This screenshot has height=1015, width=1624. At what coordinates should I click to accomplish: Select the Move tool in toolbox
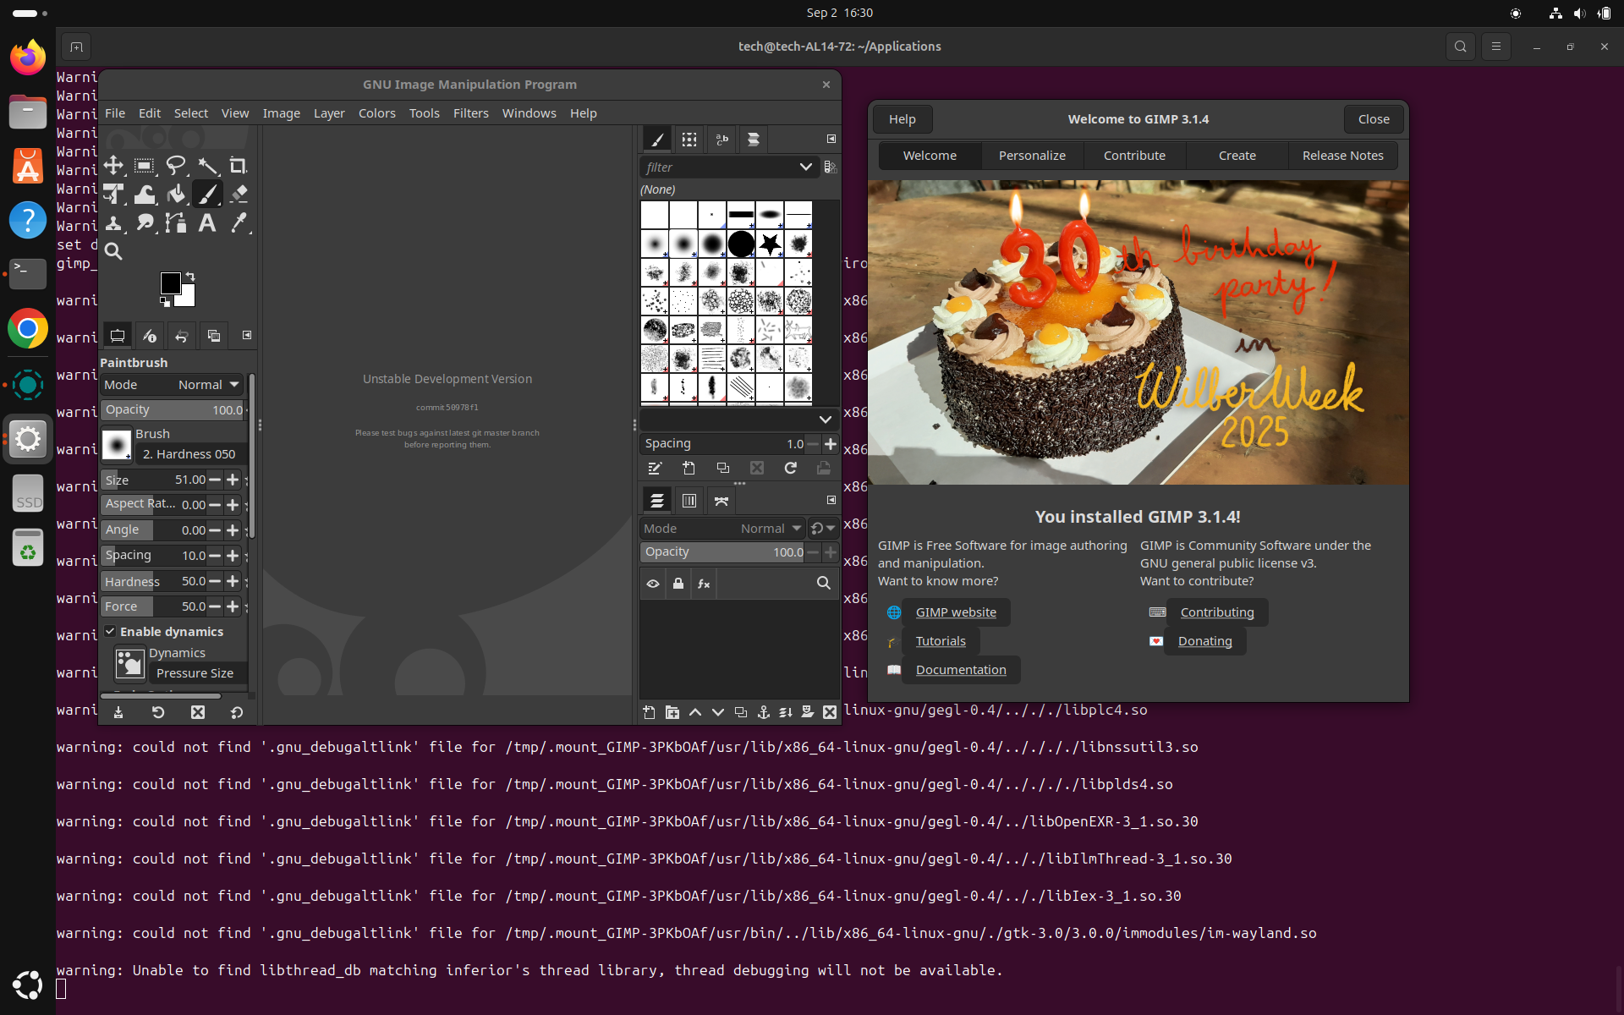tap(113, 166)
